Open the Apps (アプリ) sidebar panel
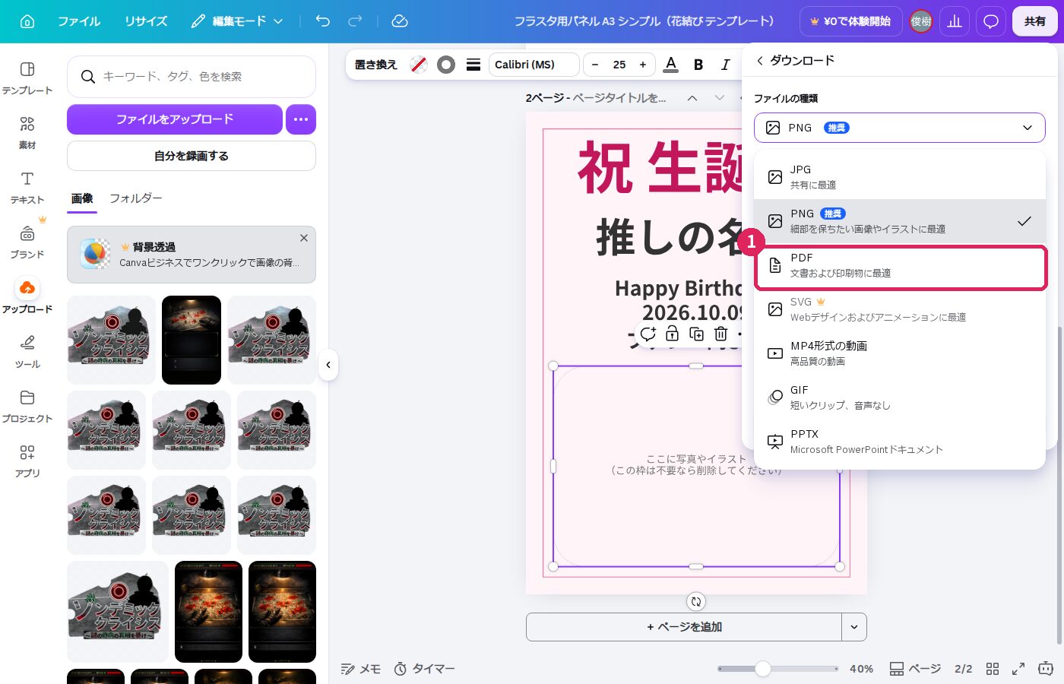This screenshot has height=684, width=1064. click(27, 461)
